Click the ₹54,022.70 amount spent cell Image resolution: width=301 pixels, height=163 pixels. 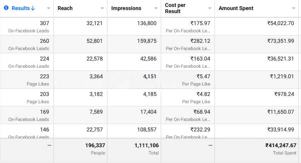281,24
